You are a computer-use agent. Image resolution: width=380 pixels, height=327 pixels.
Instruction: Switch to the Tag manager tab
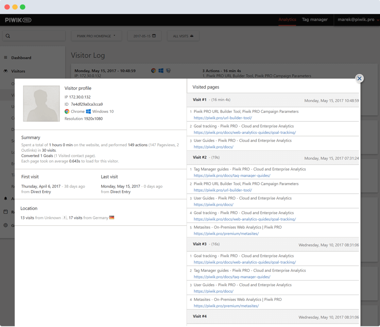(315, 20)
